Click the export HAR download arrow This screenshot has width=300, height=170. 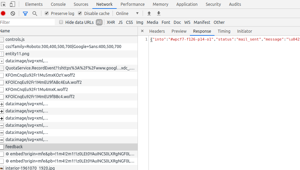pos(158,14)
